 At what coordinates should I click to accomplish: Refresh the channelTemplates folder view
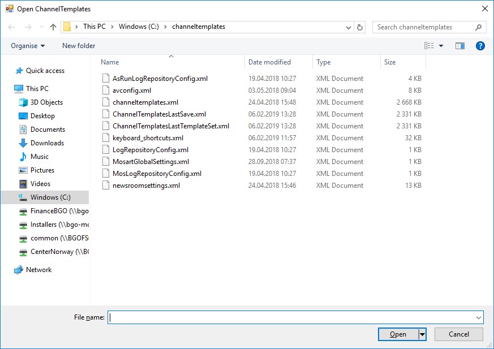360,27
